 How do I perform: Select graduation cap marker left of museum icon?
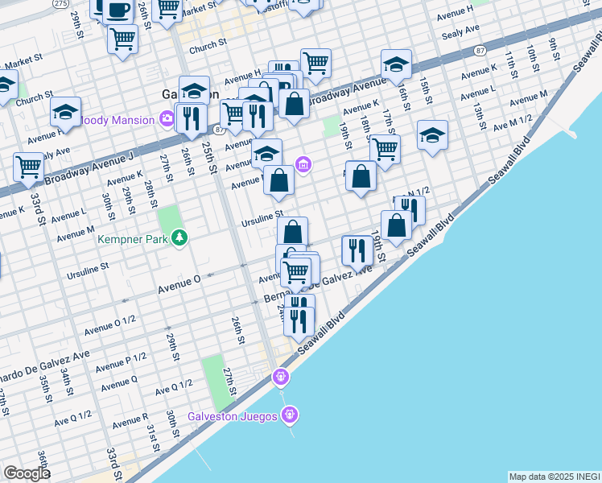tap(267, 154)
